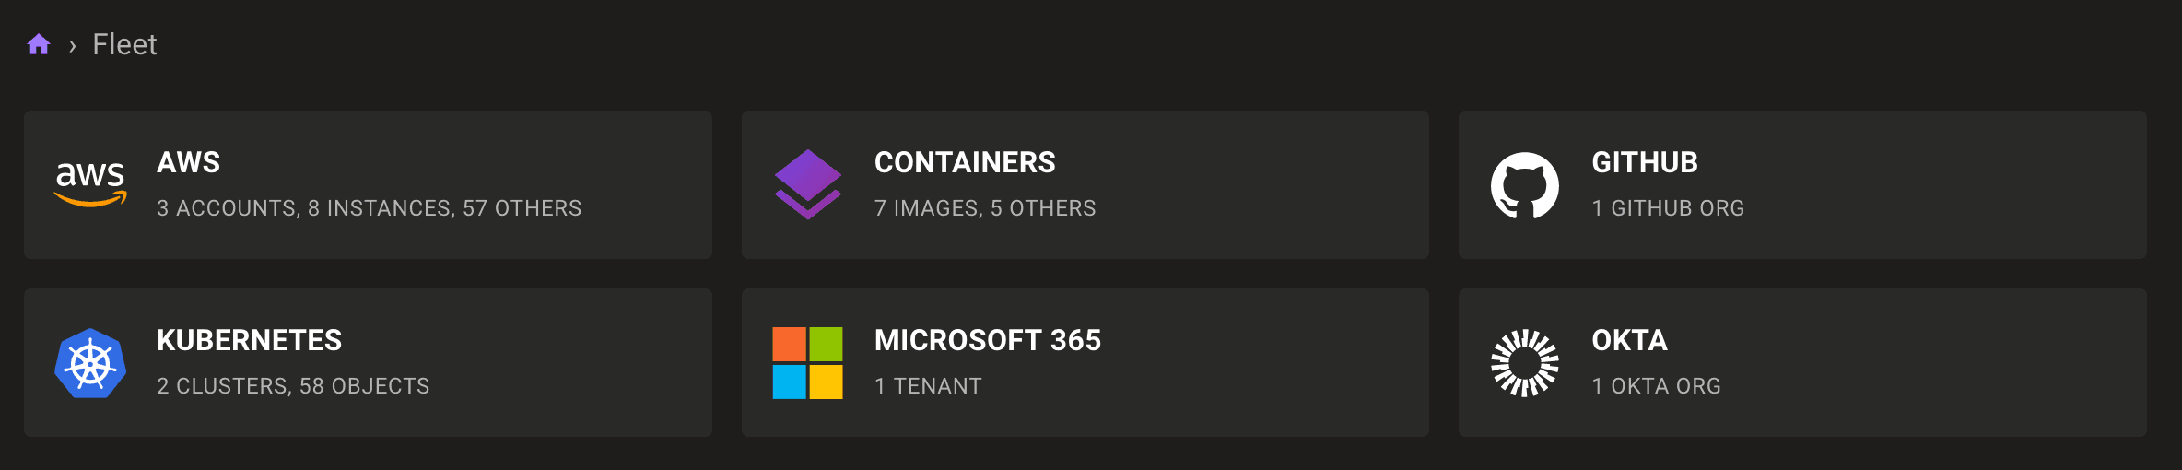Open the Kubernetes card heading
This screenshot has height=470, width=2182.
coord(250,340)
